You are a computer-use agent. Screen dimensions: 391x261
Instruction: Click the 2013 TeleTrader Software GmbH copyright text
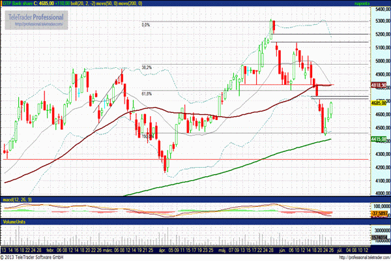[x=37, y=257]
